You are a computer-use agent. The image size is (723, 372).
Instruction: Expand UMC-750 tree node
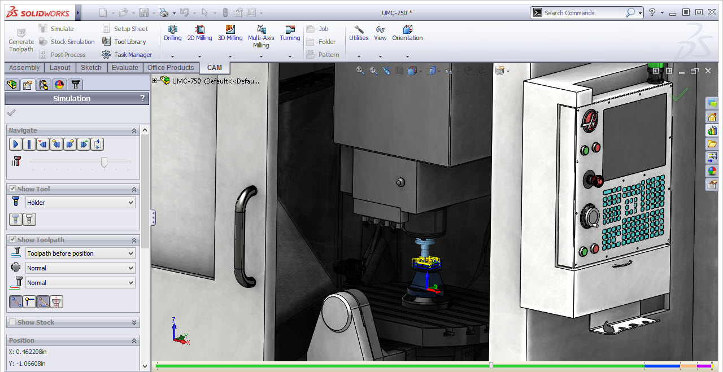(155, 81)
